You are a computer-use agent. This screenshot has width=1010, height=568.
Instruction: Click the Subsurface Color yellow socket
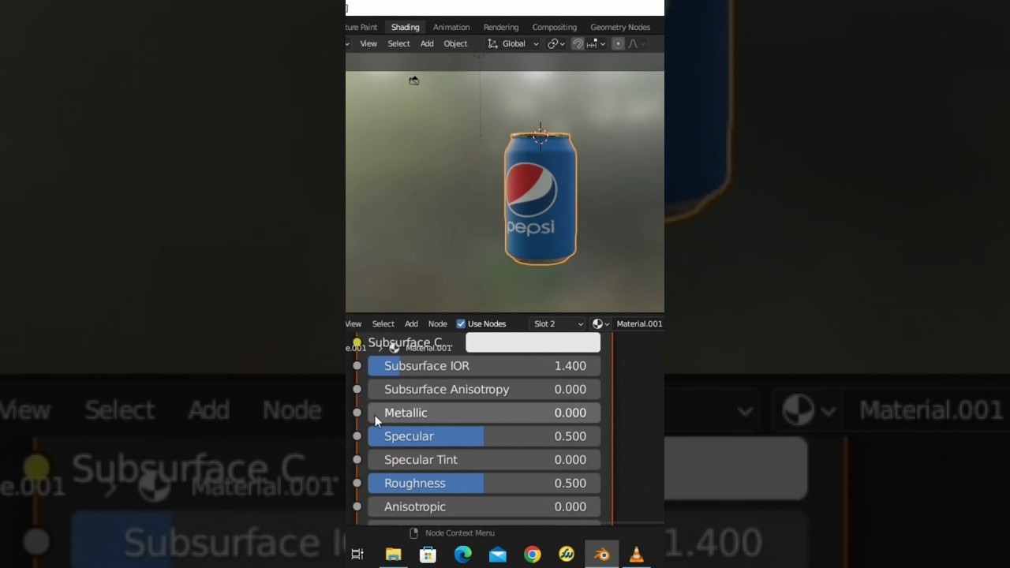point(357,342)
